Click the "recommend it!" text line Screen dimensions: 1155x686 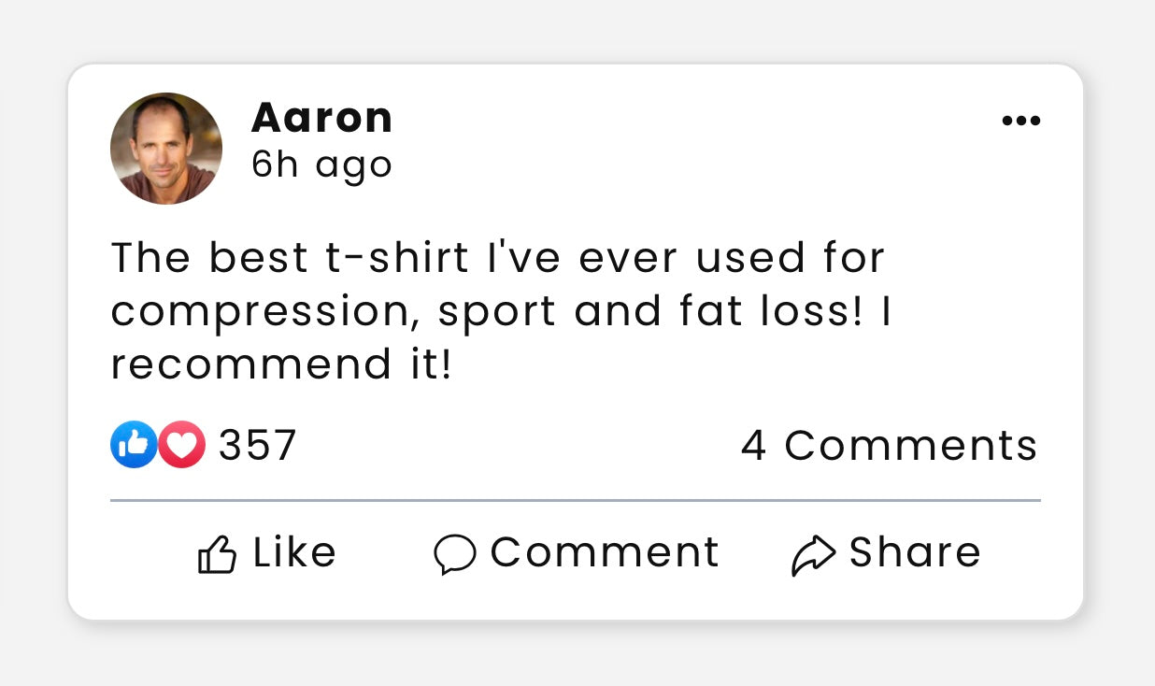tap(280, 365)
